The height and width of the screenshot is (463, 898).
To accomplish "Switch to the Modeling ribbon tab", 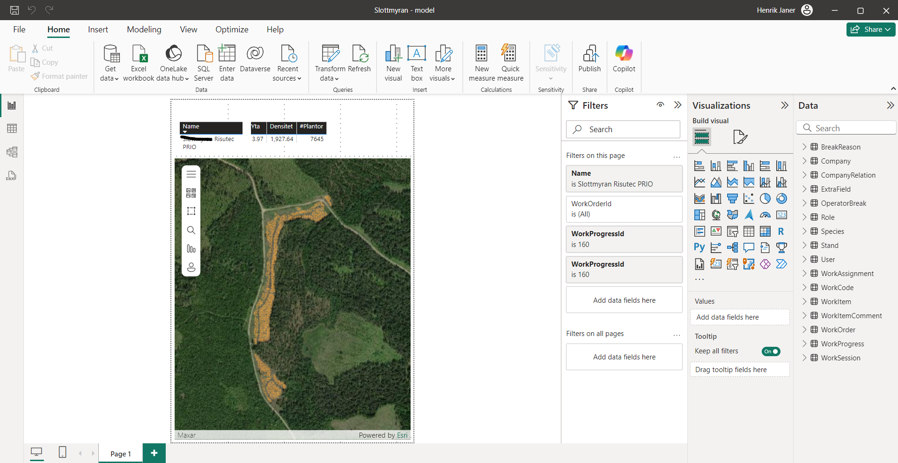I will click(144, 29).
